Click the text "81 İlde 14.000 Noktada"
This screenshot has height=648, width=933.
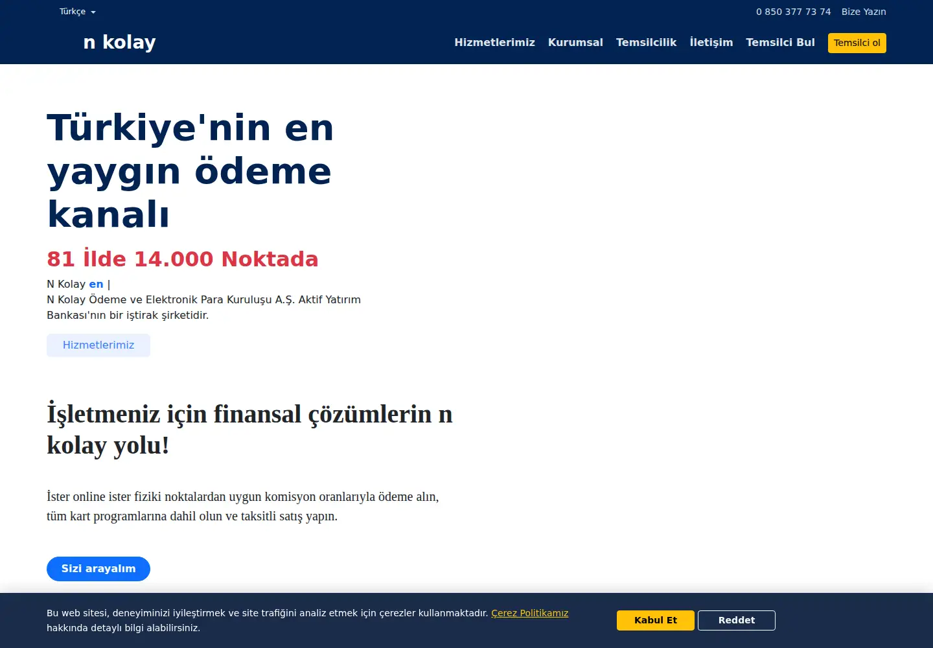coord(183,259)
